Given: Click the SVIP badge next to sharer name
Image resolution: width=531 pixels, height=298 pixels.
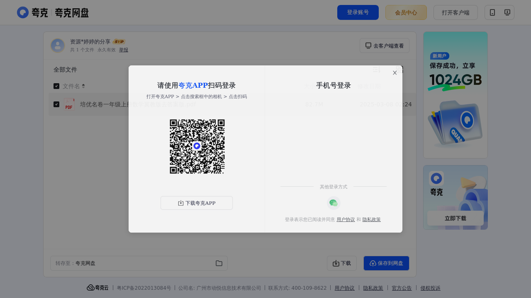Looking at the screenshot, I should pos(119,42).
